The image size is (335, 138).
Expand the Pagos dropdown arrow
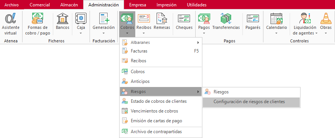(204, 33)
